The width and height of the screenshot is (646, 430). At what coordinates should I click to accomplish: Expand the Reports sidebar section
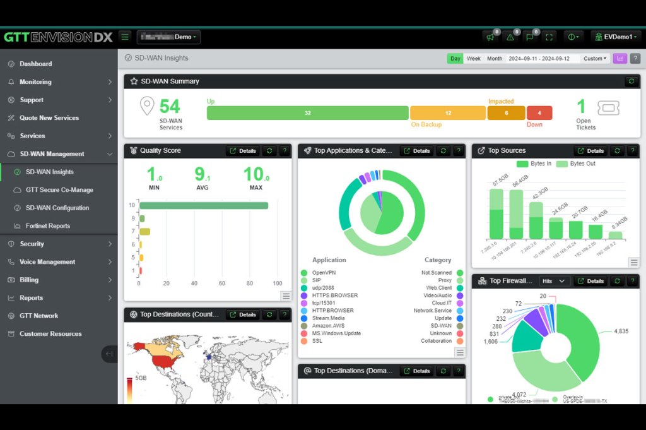coord(59,297)
